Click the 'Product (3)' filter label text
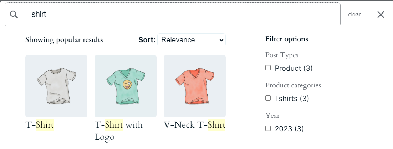This screenshot has height=149, width=393. tap(294, 68)
